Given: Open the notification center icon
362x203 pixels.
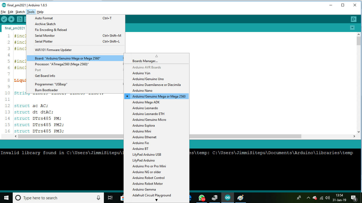Looking at the screenshot, I should (354, 198).
